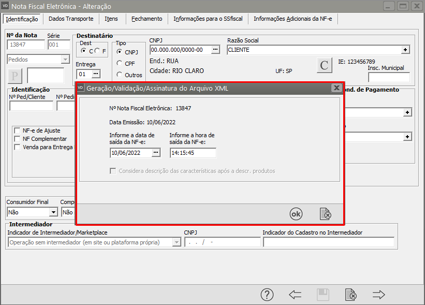The image size is (425, 305).
Task: Enable the NF-e de Ajuste checkbox
Action: (17, 131)
